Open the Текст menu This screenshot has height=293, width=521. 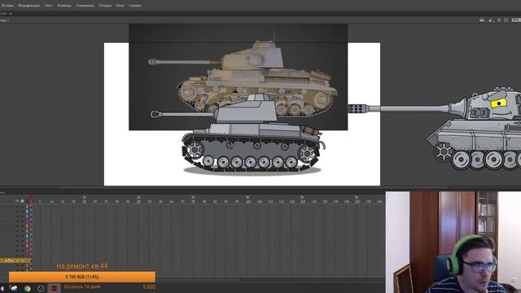pyautogui.click(x=49, y=6)
